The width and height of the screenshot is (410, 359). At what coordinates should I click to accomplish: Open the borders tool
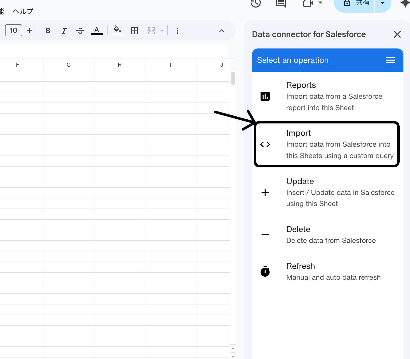(x=135, y=31)
